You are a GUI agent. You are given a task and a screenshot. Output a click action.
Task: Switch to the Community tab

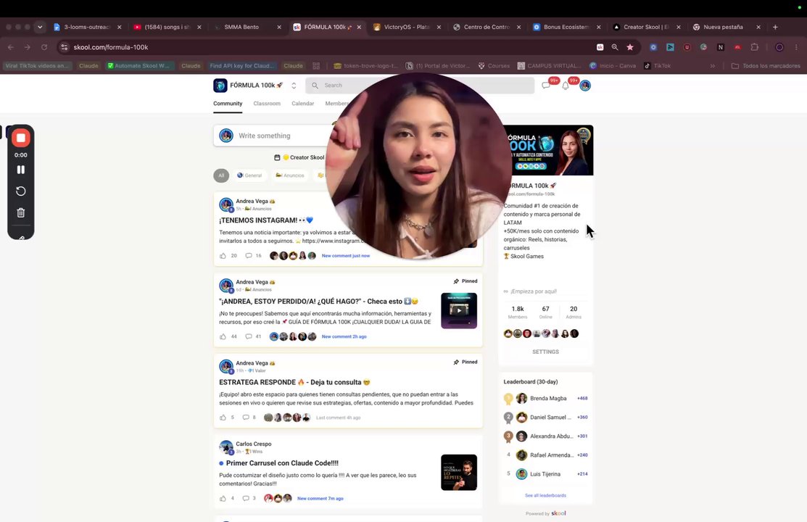[228, 104]
